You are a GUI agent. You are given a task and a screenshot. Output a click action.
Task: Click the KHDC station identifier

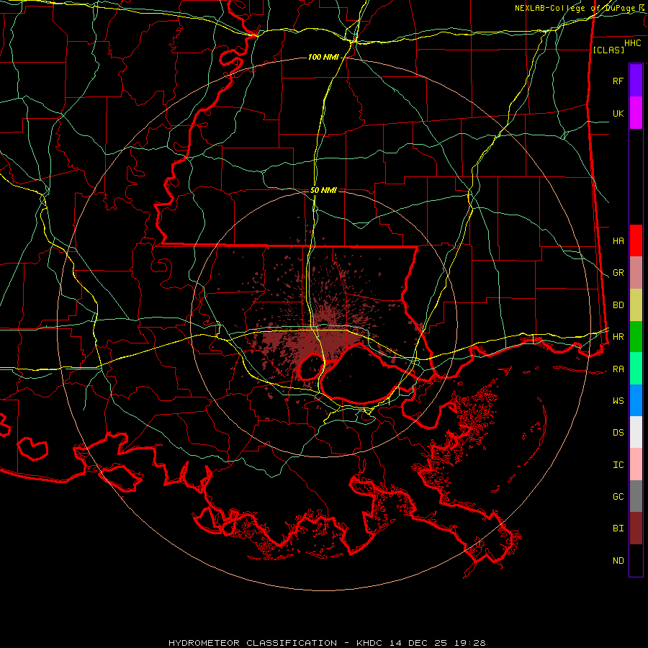pos(370,643)
